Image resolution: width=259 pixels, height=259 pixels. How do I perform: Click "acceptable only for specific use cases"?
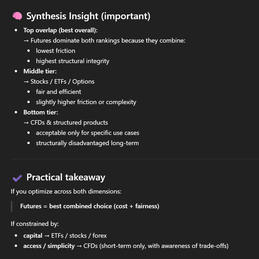click(x=88, y=133)
